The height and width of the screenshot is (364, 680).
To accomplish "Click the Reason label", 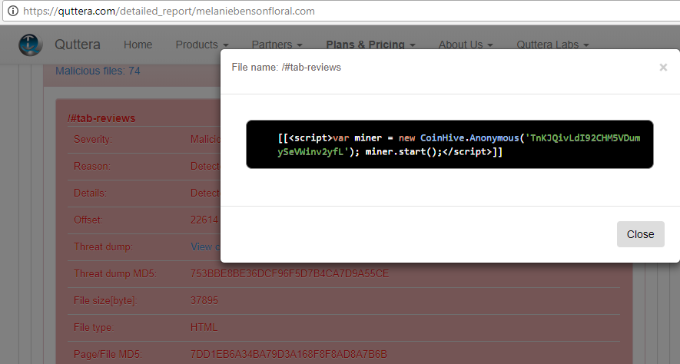I will click(92, 167).
